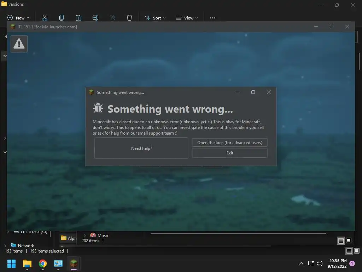Expand the Local Disk (C:) tree item
362x272 pixels.
point(8,232)
